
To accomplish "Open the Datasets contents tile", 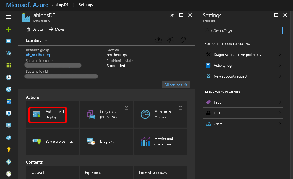I will coord(52,173).
